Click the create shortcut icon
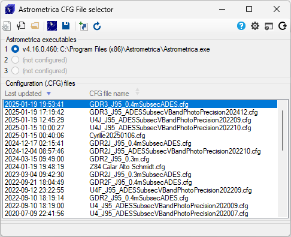Viewport: 291px width, 237px height. (x=83, y=26)
